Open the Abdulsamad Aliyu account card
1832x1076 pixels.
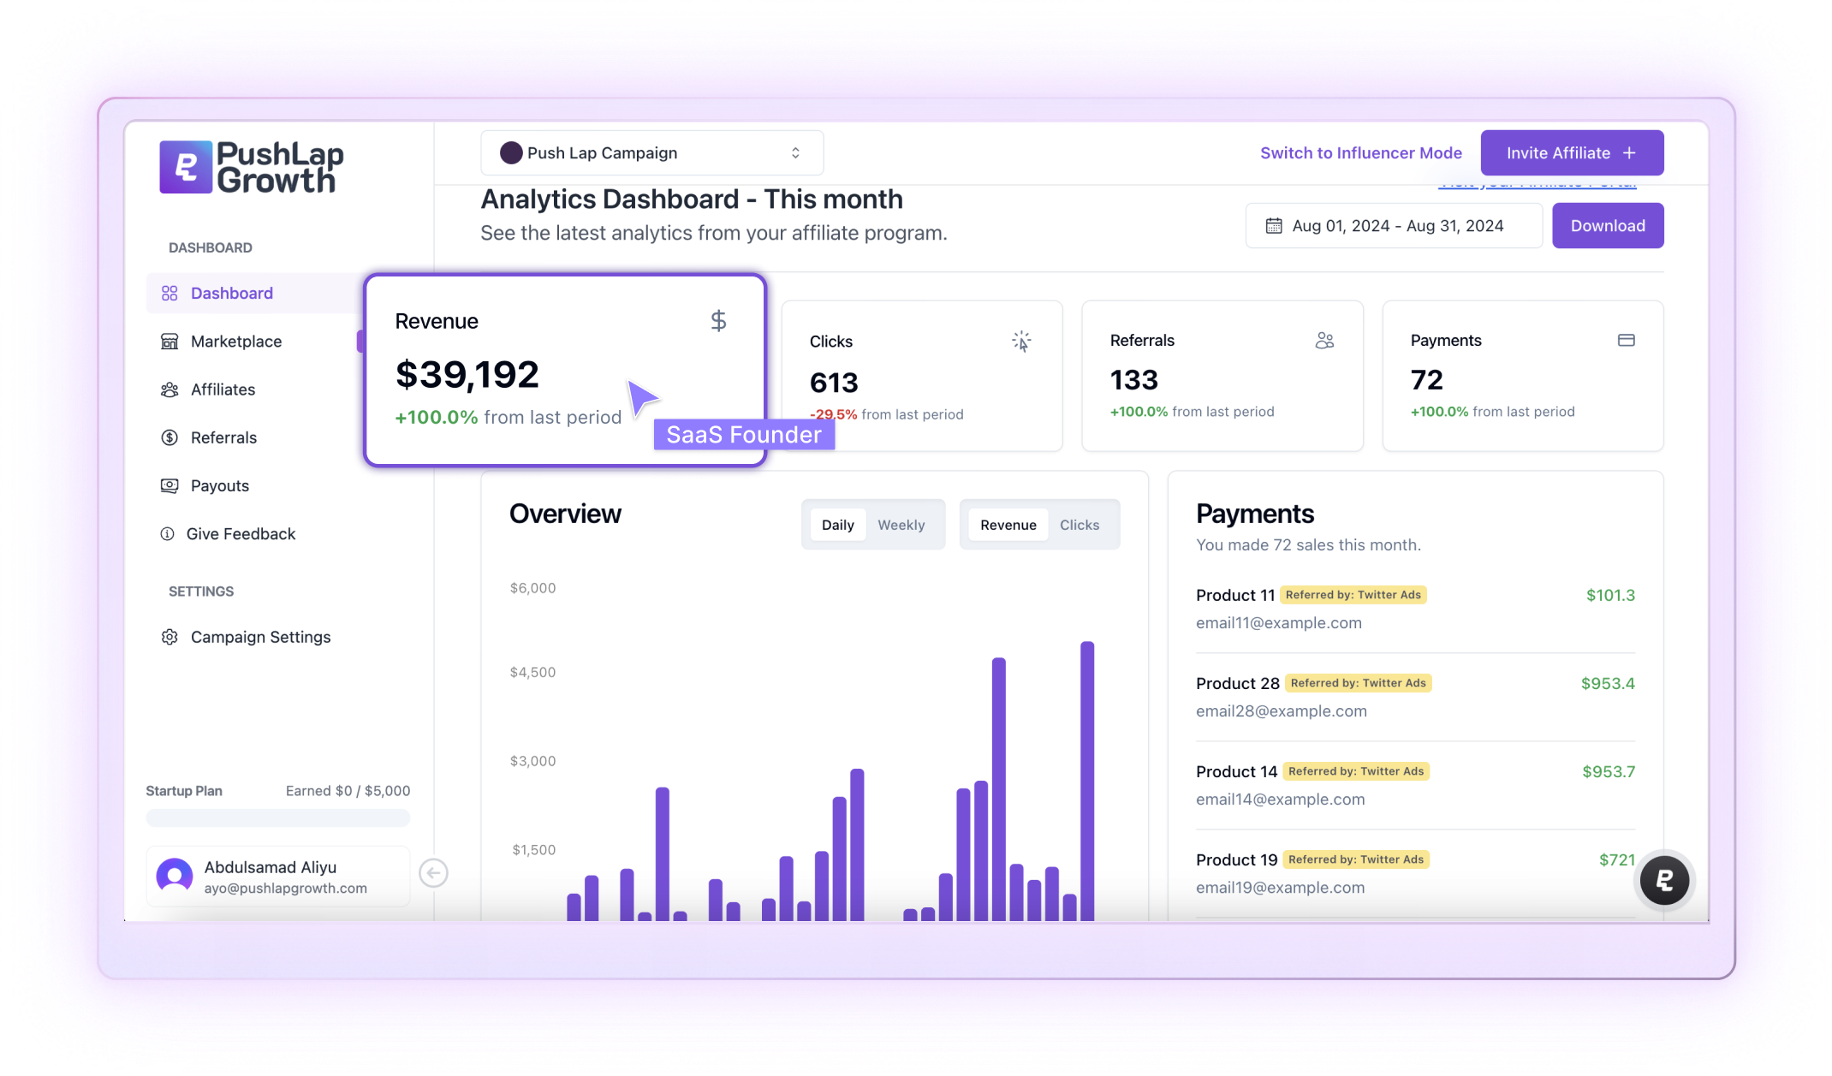(277, 877)
